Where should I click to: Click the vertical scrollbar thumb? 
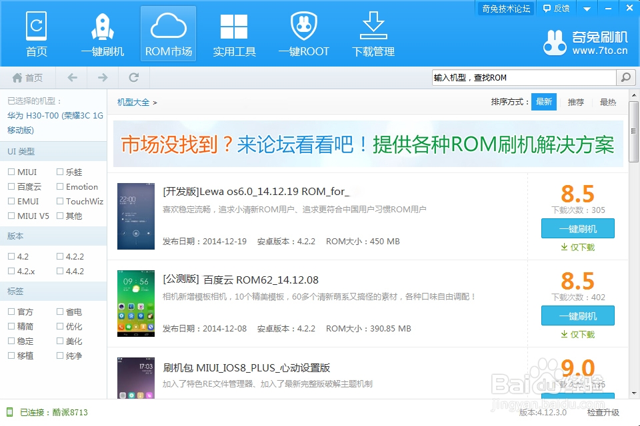[633, 131]
